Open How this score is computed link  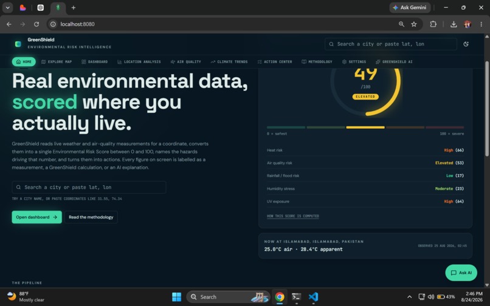click(293, 216)
